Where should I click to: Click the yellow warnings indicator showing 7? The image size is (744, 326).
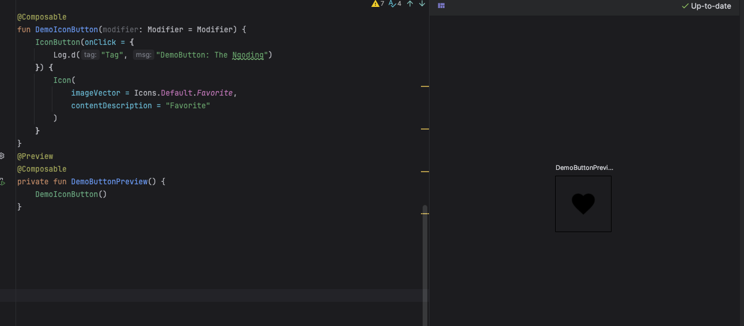tap(378, 4)
